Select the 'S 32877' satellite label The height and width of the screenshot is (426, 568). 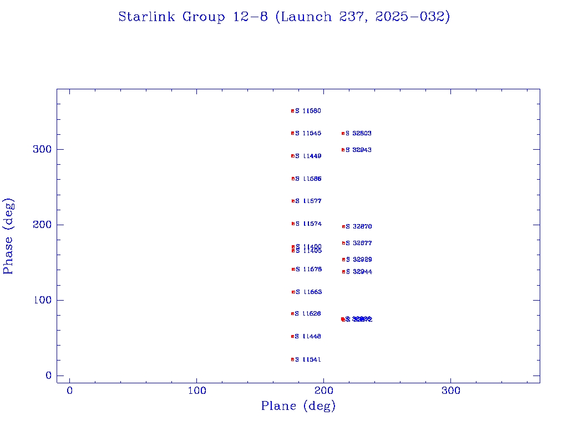tap(359, 243)
